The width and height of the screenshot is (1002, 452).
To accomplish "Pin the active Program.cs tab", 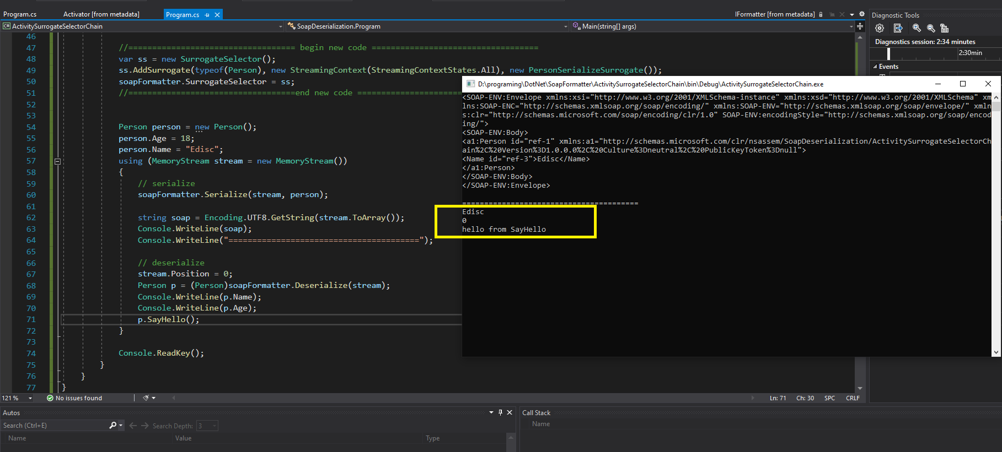I will pos(207,15).
